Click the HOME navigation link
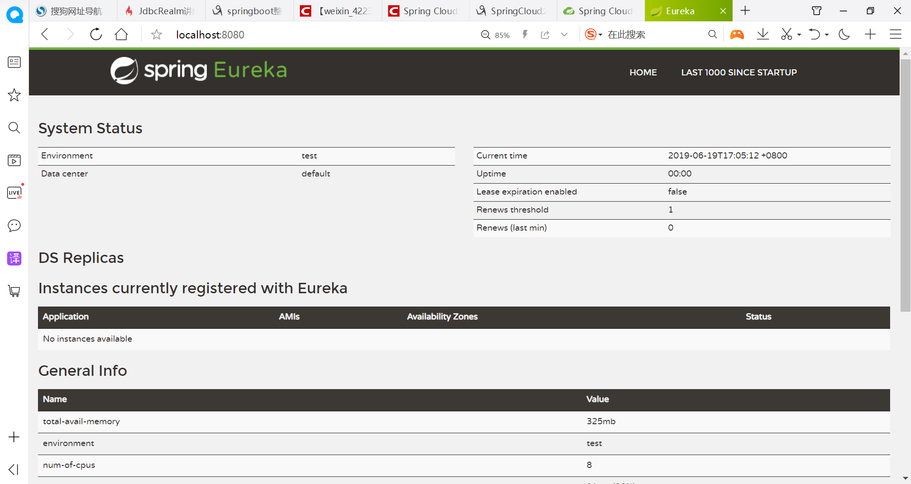This screenshot has height=484, width=911. 643,72
